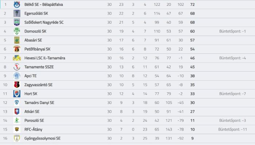Screen dimensions: 255x145
Task: Click the Poroszló SE player logo
Action: [17, 120]
